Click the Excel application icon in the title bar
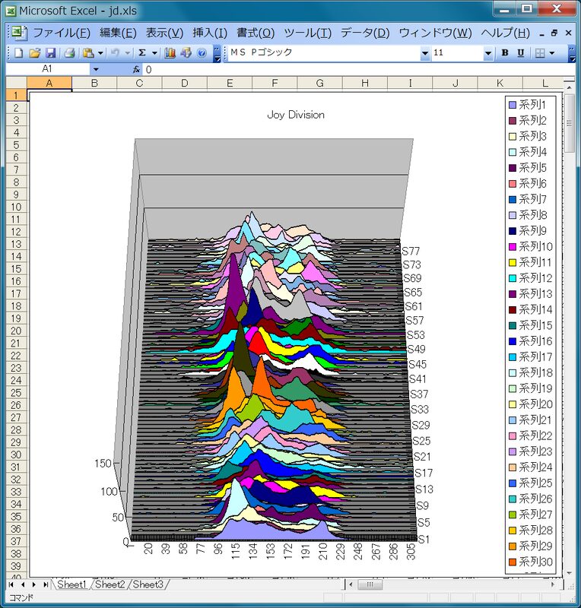This screenshot has width=581, height=608. pyautogui.click(x=11, y=11)
